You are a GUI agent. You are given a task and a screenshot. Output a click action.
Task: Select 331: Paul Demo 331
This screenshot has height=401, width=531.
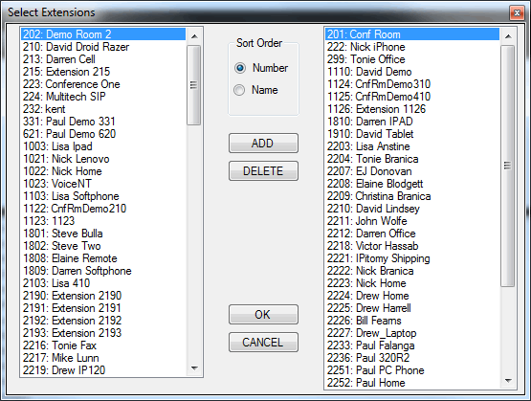tap(103, 122)
